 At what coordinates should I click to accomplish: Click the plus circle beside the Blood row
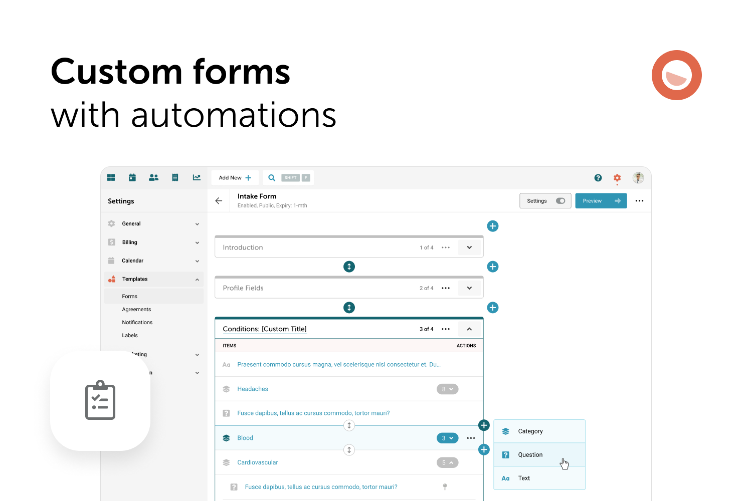[483, 425]
